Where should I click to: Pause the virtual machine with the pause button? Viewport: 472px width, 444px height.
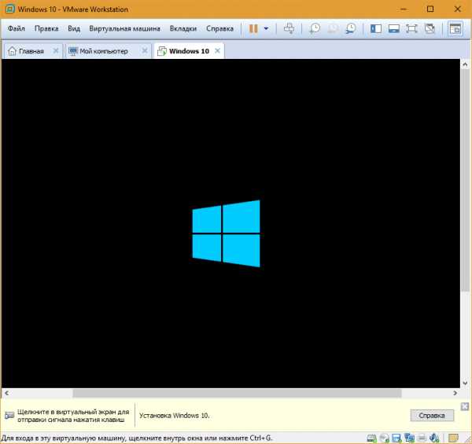point(253,28)
